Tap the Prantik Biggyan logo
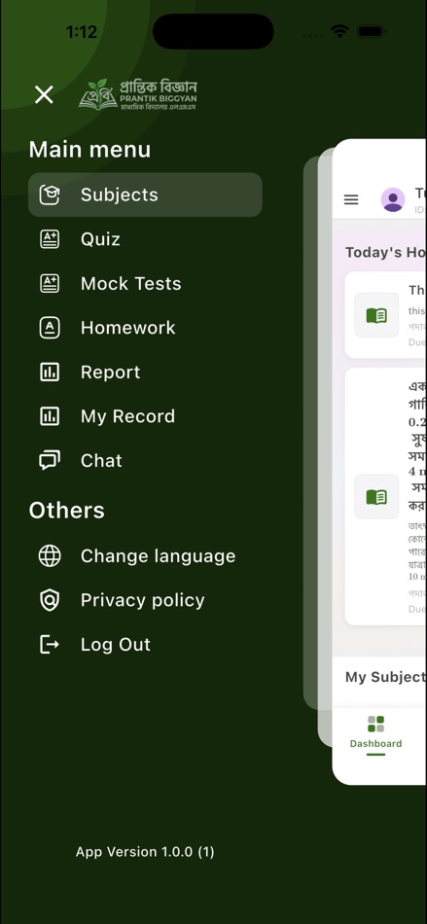Screen dimensions: 427x924 (x=138, y=95)
